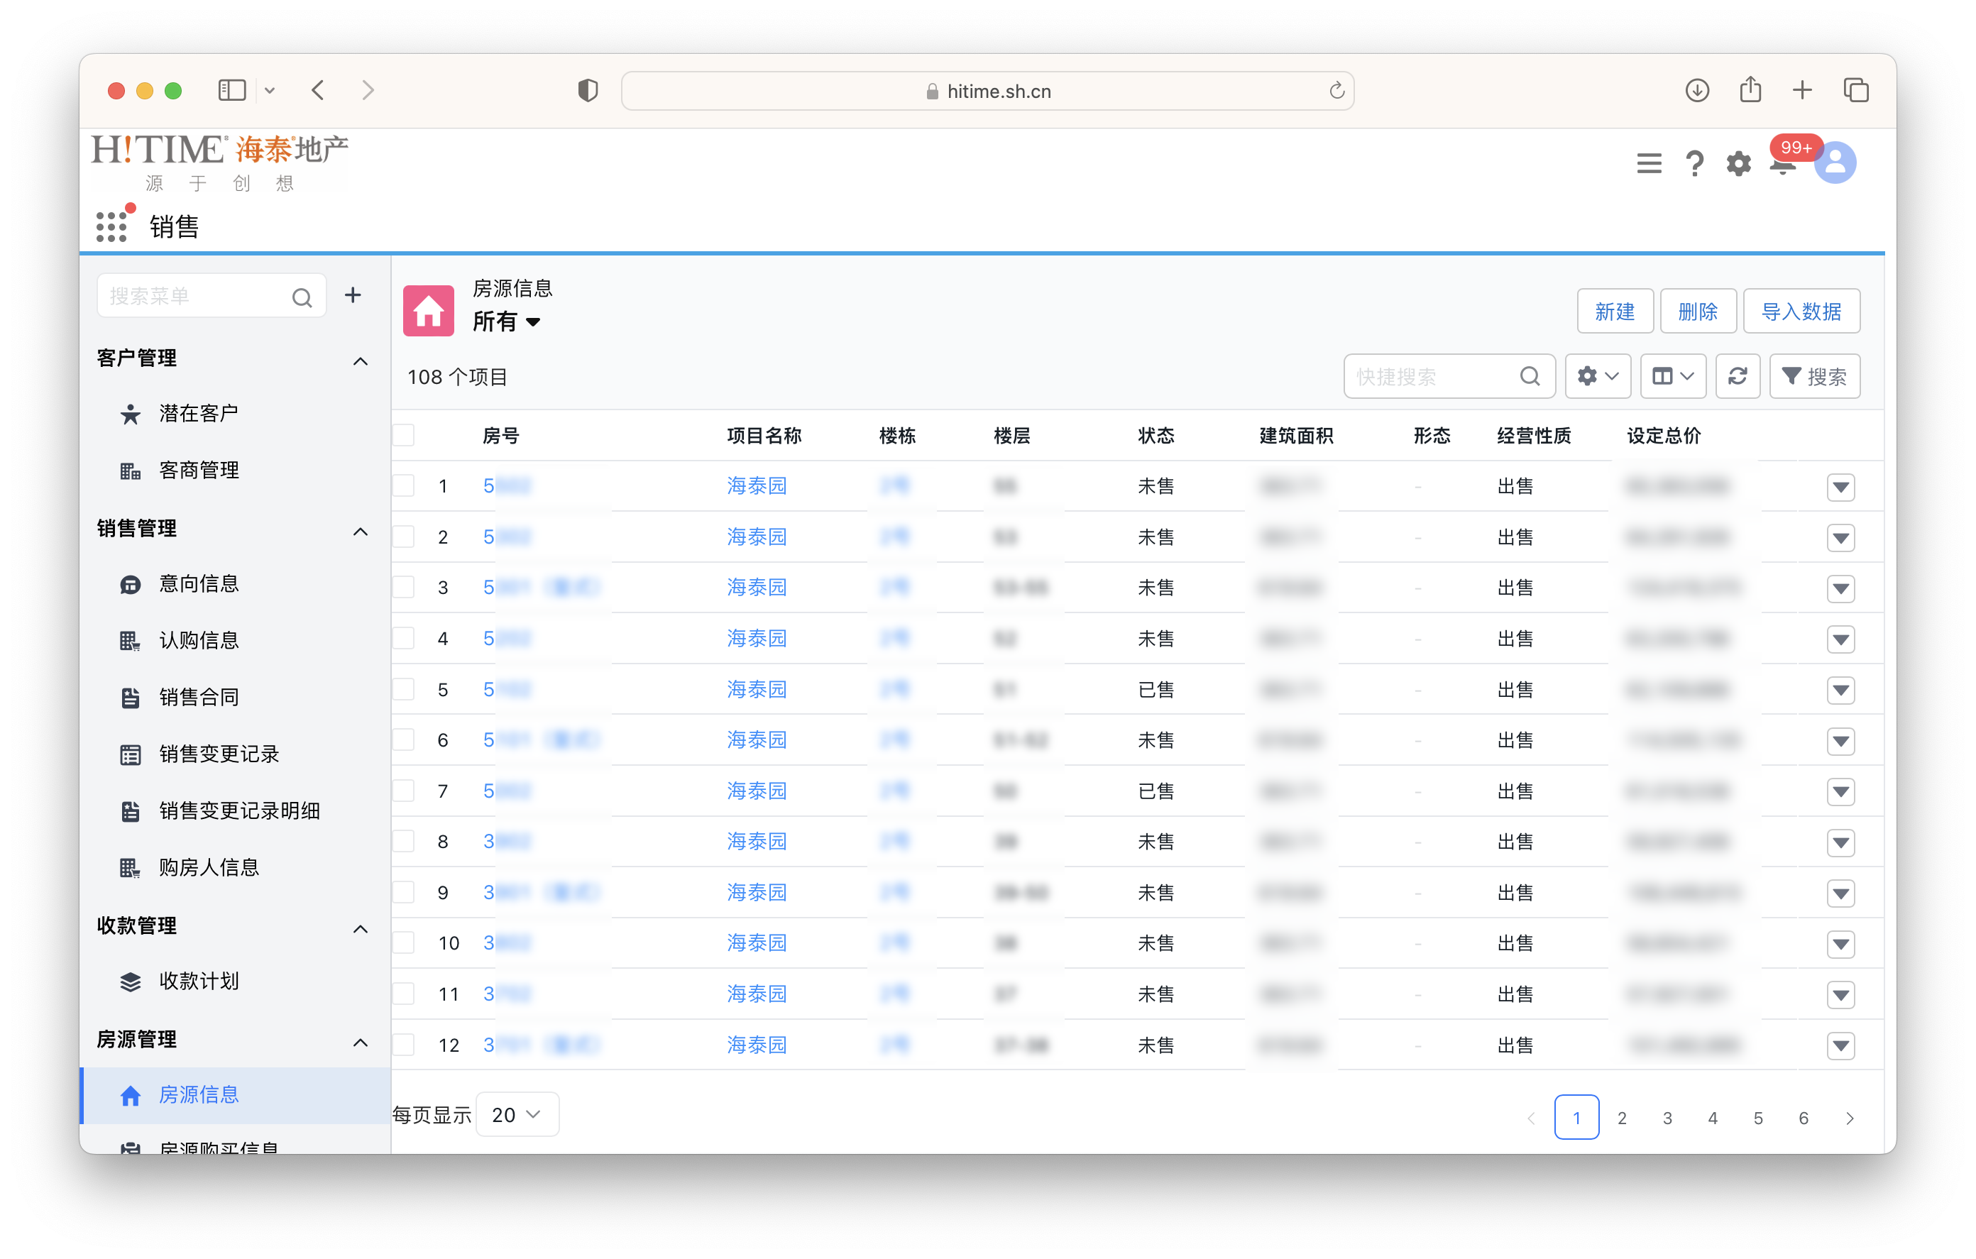Open the row 6 action dropdown arrow

pos(1840,741)
